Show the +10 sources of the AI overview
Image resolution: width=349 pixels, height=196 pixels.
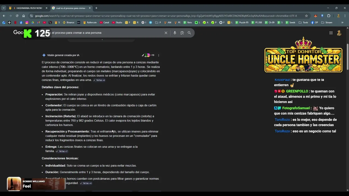coord(148,55)
